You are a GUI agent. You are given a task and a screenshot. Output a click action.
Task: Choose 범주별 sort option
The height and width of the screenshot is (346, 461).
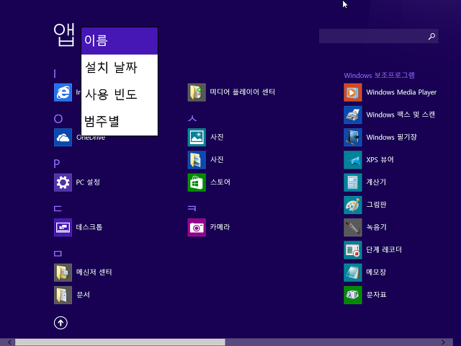click(x=120, y=122)
